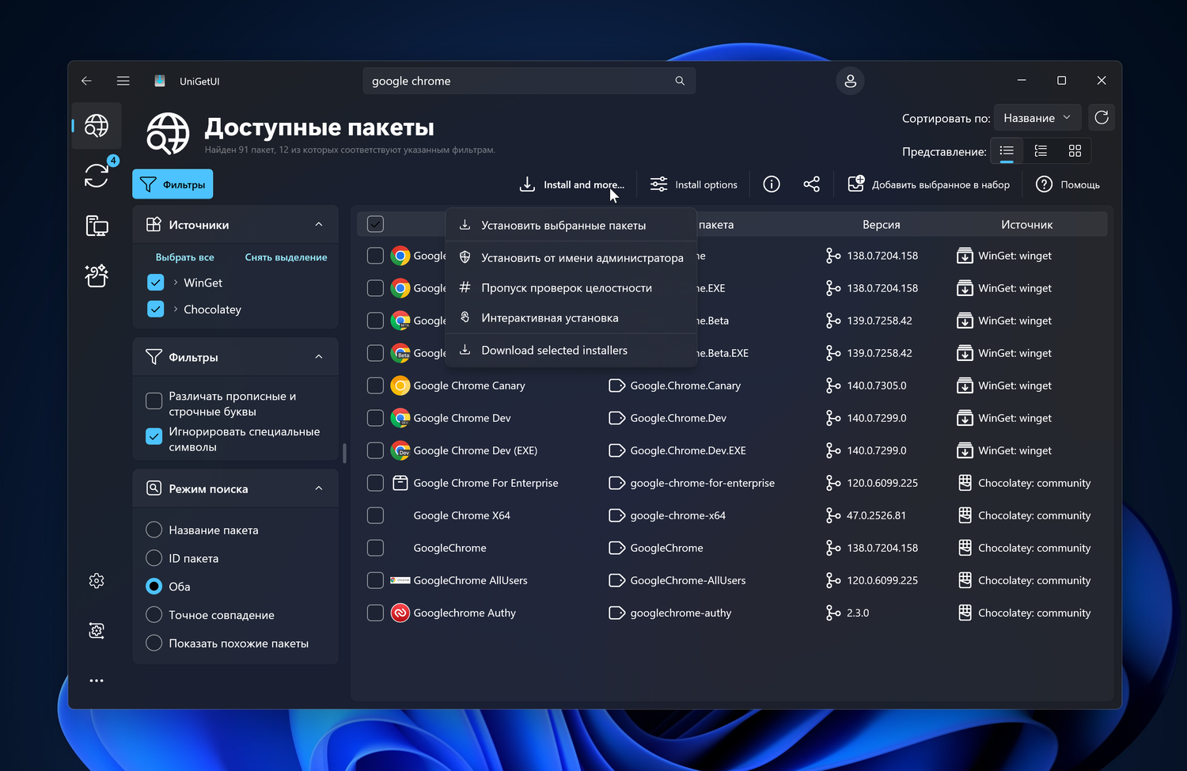1187x771 pixels.
Task: Select the 'Точное совпадение' radio button
Action: pyautogui.click(x=154, y=615)
